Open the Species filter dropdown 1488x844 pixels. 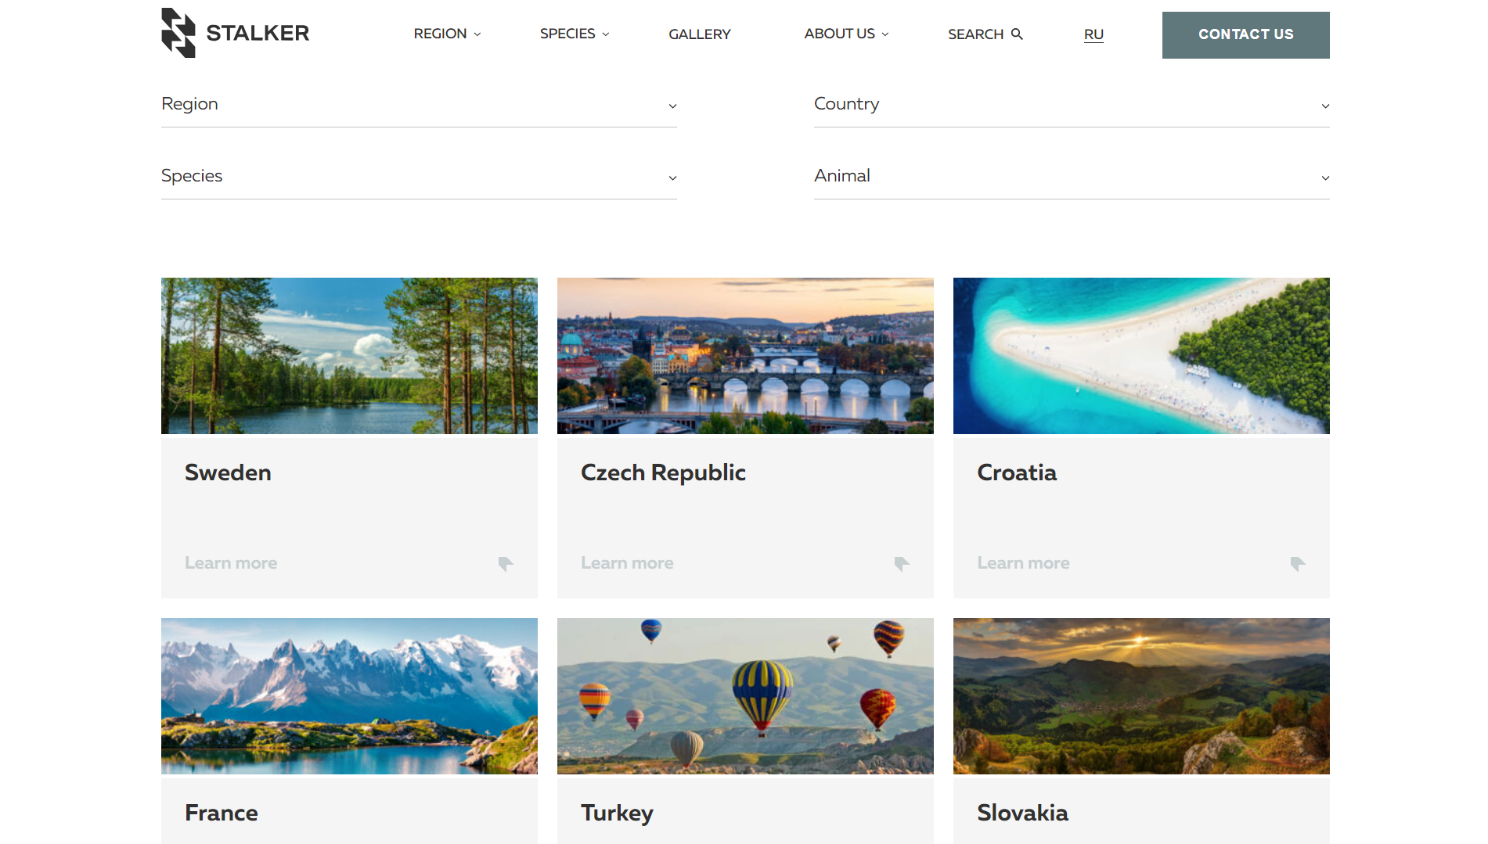pos(419,177)
